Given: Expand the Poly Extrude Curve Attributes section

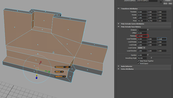Looking at the screenshot, I should [119, 24].
